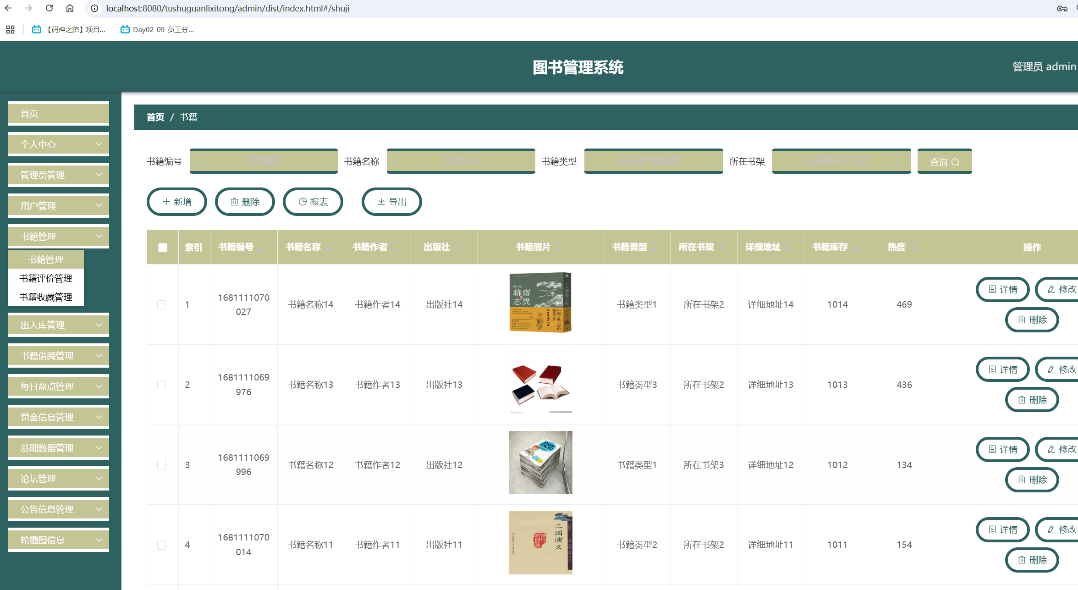Open the stacked magazines photo for 书籍名称12
Screen dimensions: 1078x590
click(541, 463)
